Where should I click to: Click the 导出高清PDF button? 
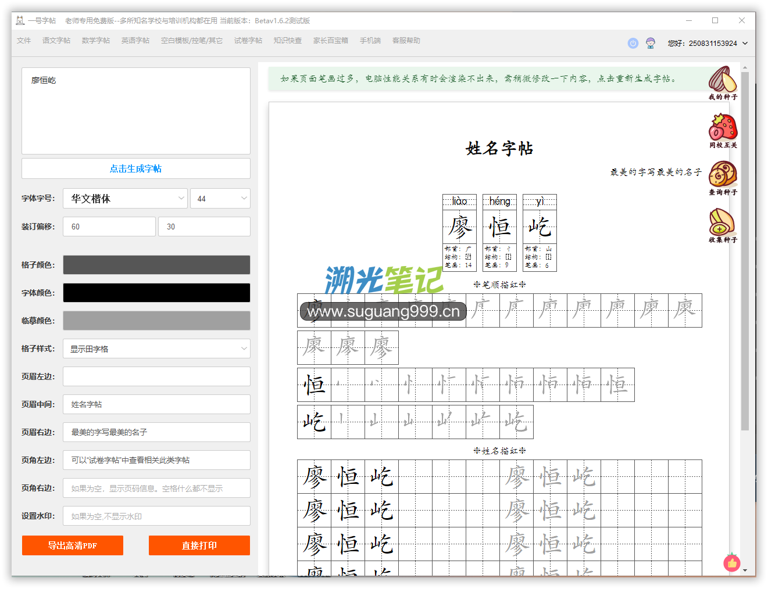click(x=73, y=545)
